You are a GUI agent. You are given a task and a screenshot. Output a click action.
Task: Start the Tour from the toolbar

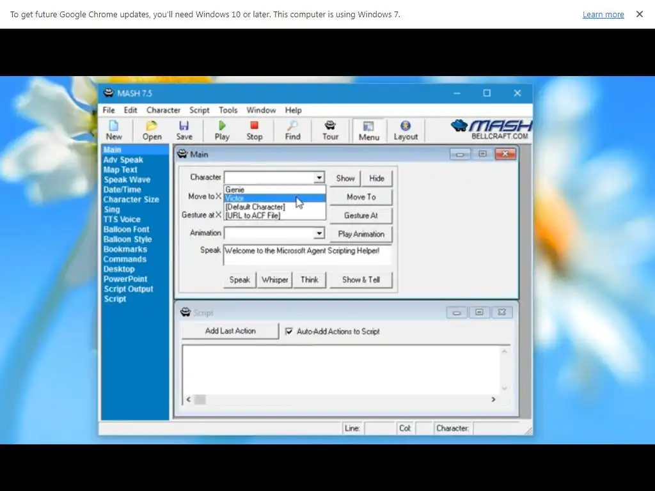(x=330, y=130)
